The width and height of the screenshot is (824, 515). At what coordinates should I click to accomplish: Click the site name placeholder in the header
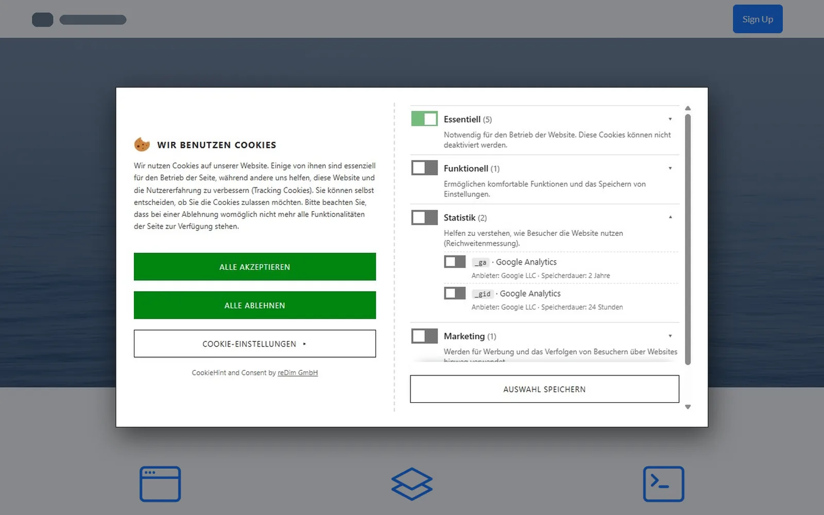(93, 20)
